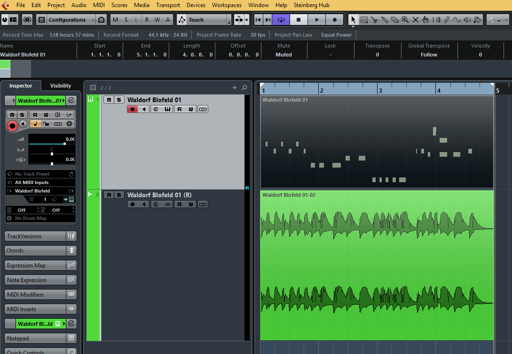This screenshot has height=354, width=512.
Task: Select the Line sine-wave tool
Action: 457,20
